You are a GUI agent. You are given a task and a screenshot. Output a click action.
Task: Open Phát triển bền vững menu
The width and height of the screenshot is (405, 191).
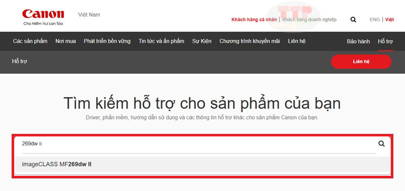point(107,41)
